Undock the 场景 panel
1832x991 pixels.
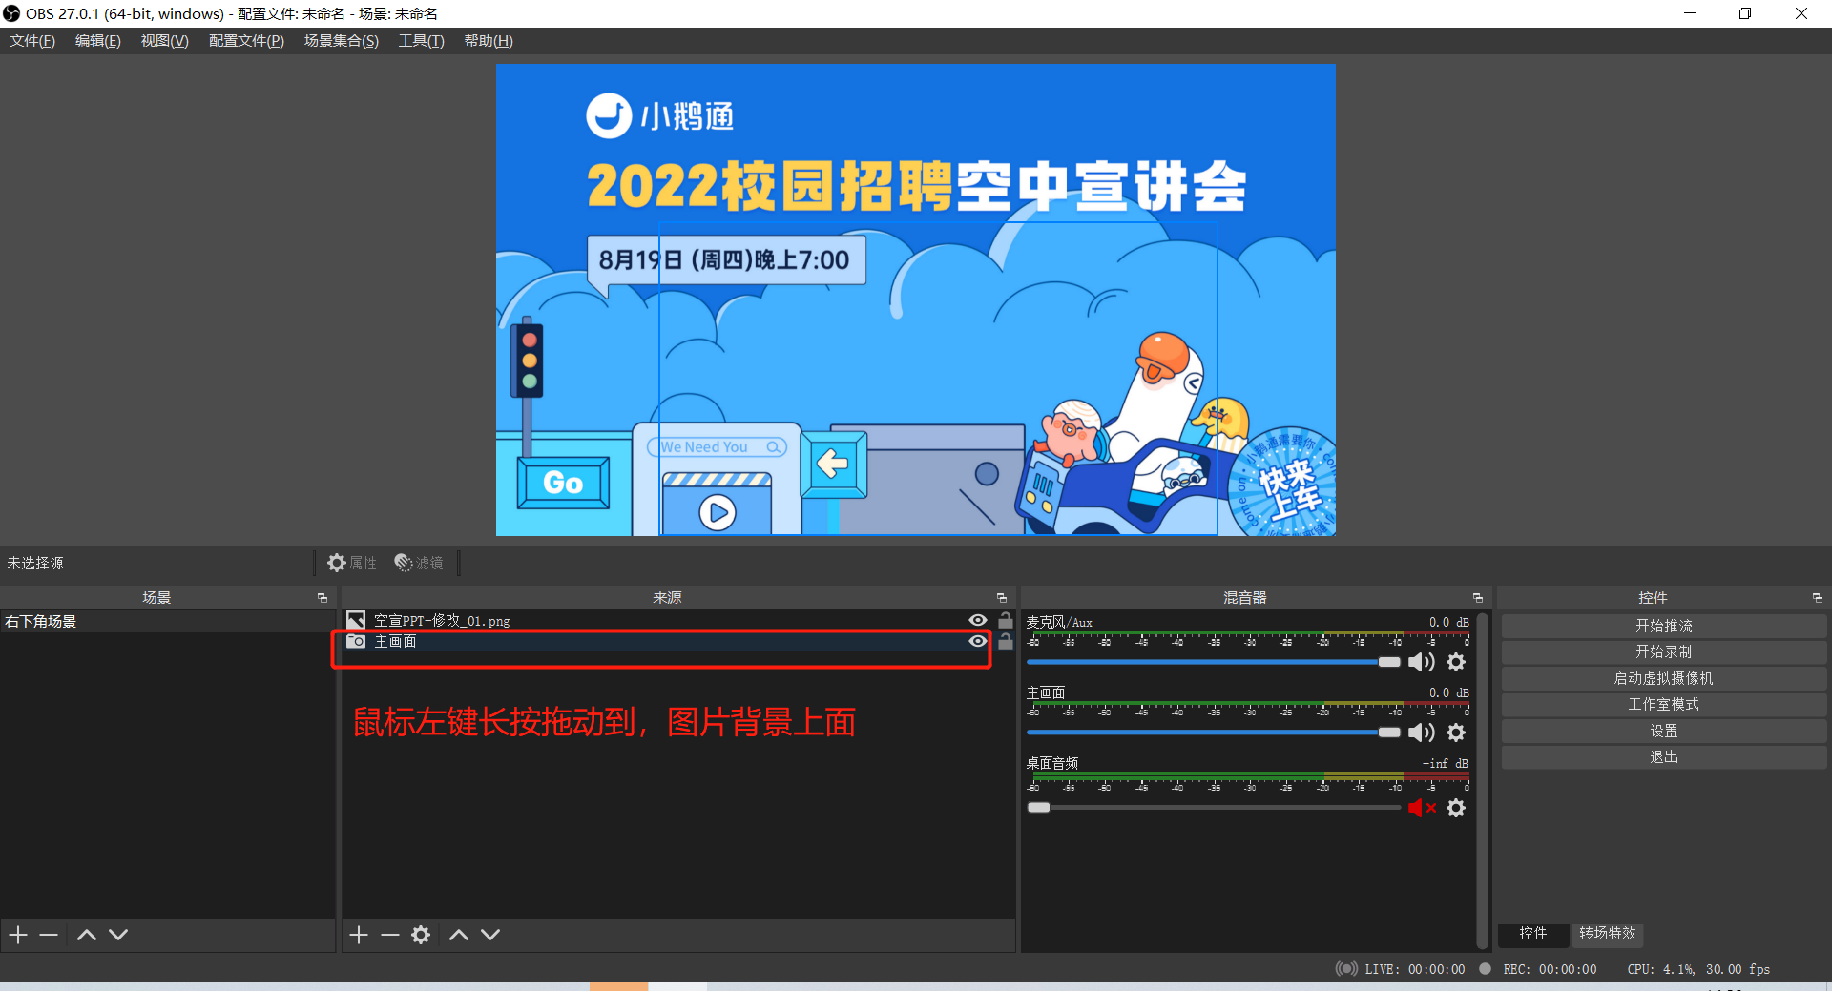click(323, 598)
